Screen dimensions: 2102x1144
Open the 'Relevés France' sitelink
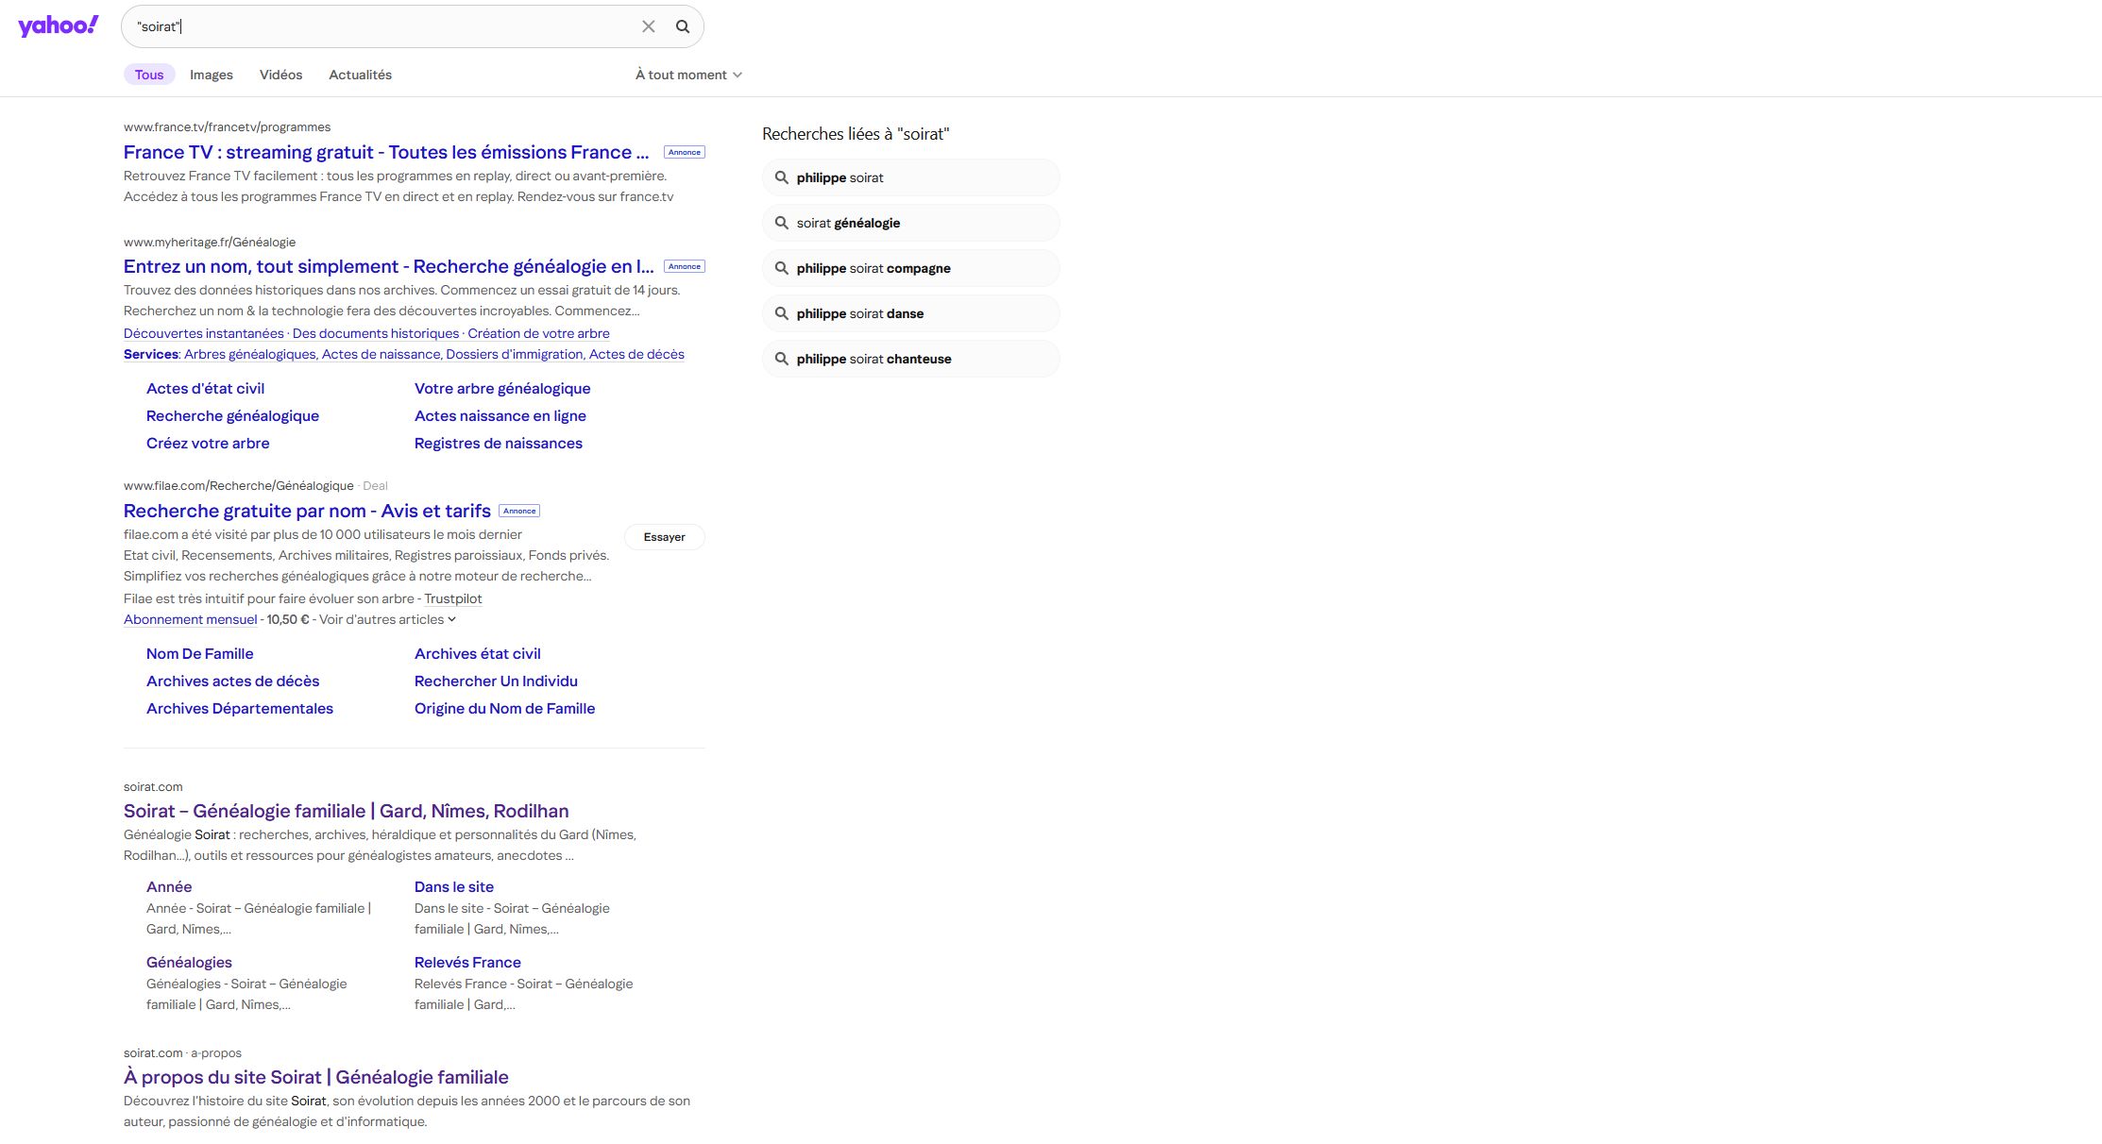pyautogui.click(x=467, y=962)
